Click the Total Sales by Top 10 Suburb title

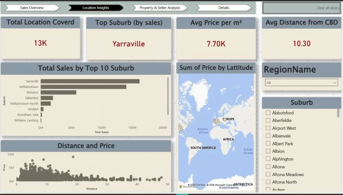pos(86,68)
